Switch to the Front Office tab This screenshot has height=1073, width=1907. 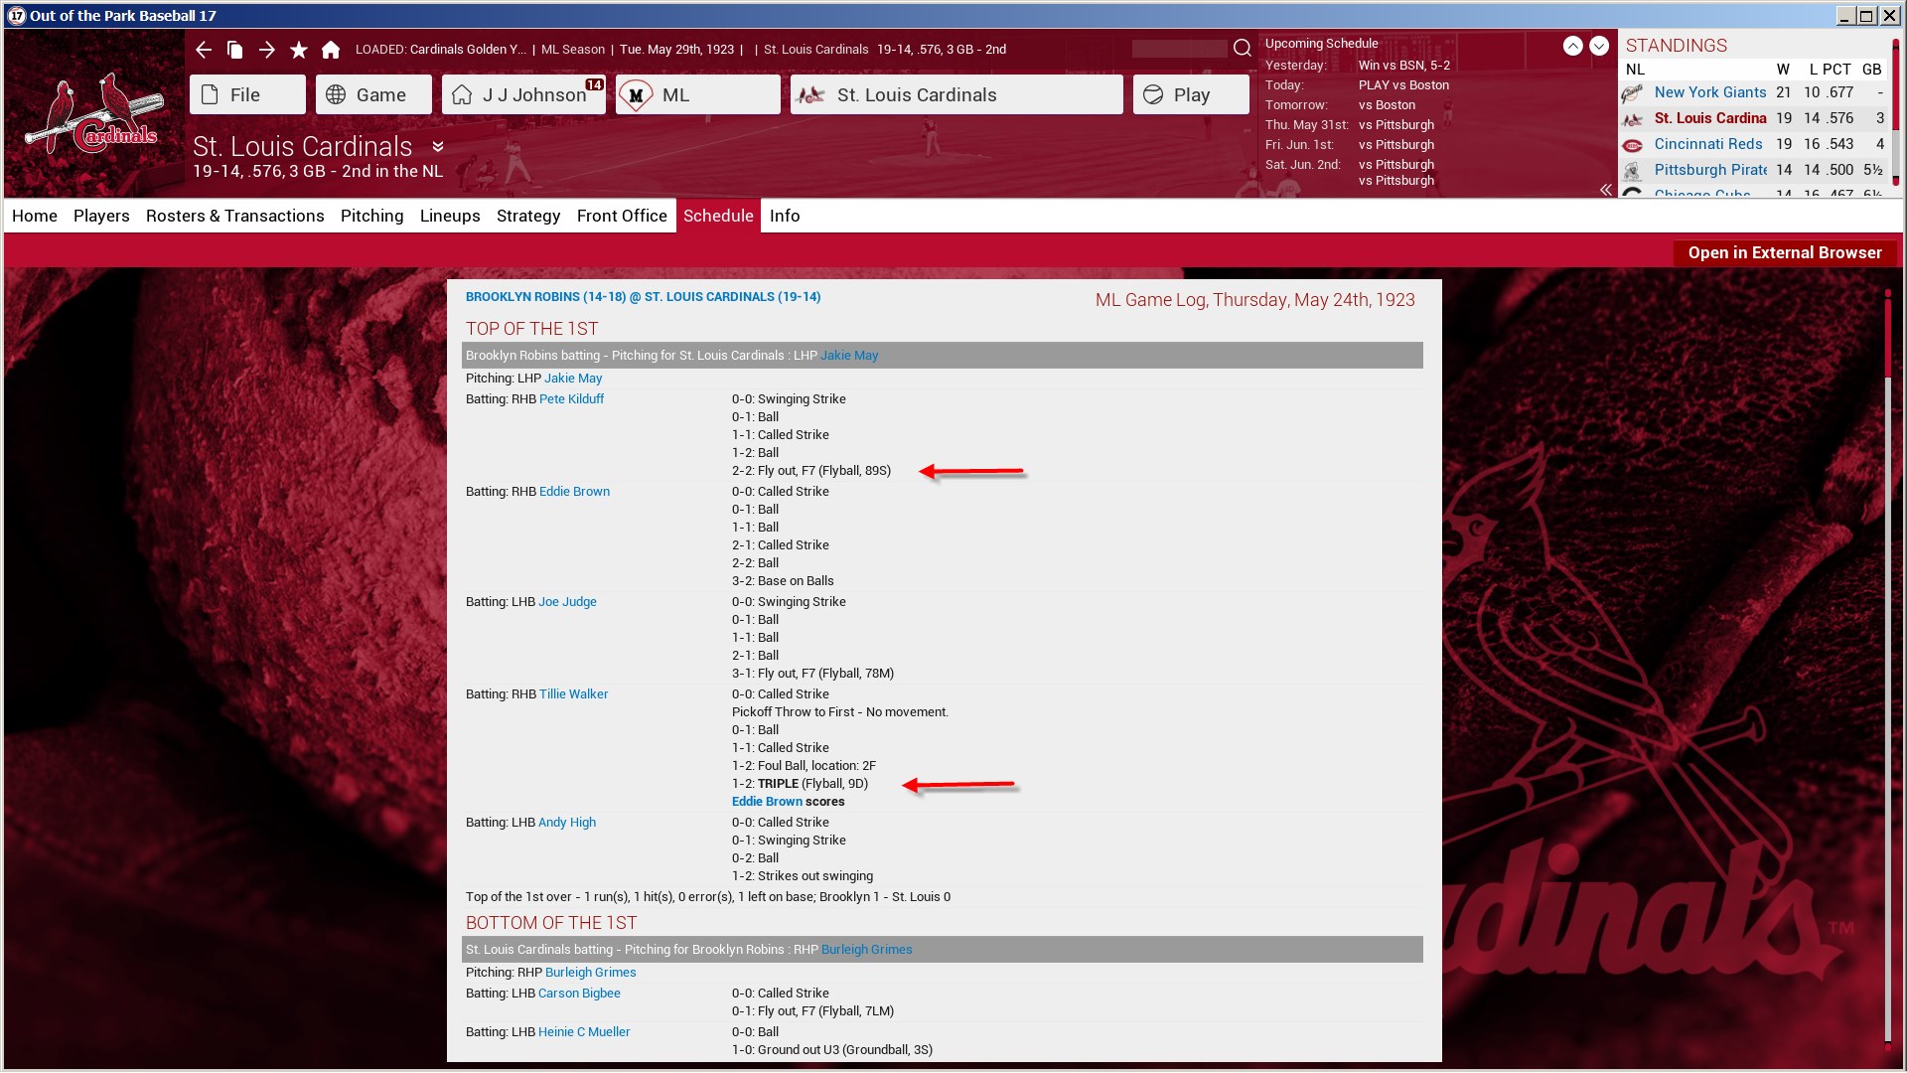tap(622, 216)
